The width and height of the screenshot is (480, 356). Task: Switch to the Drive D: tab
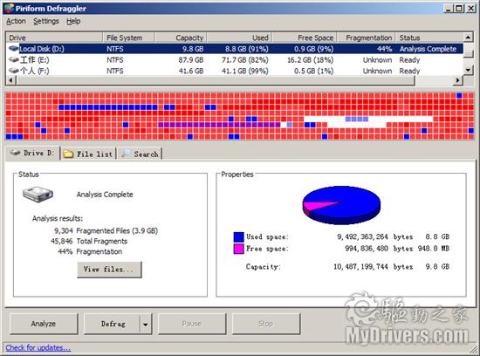(x=32, y=153)
